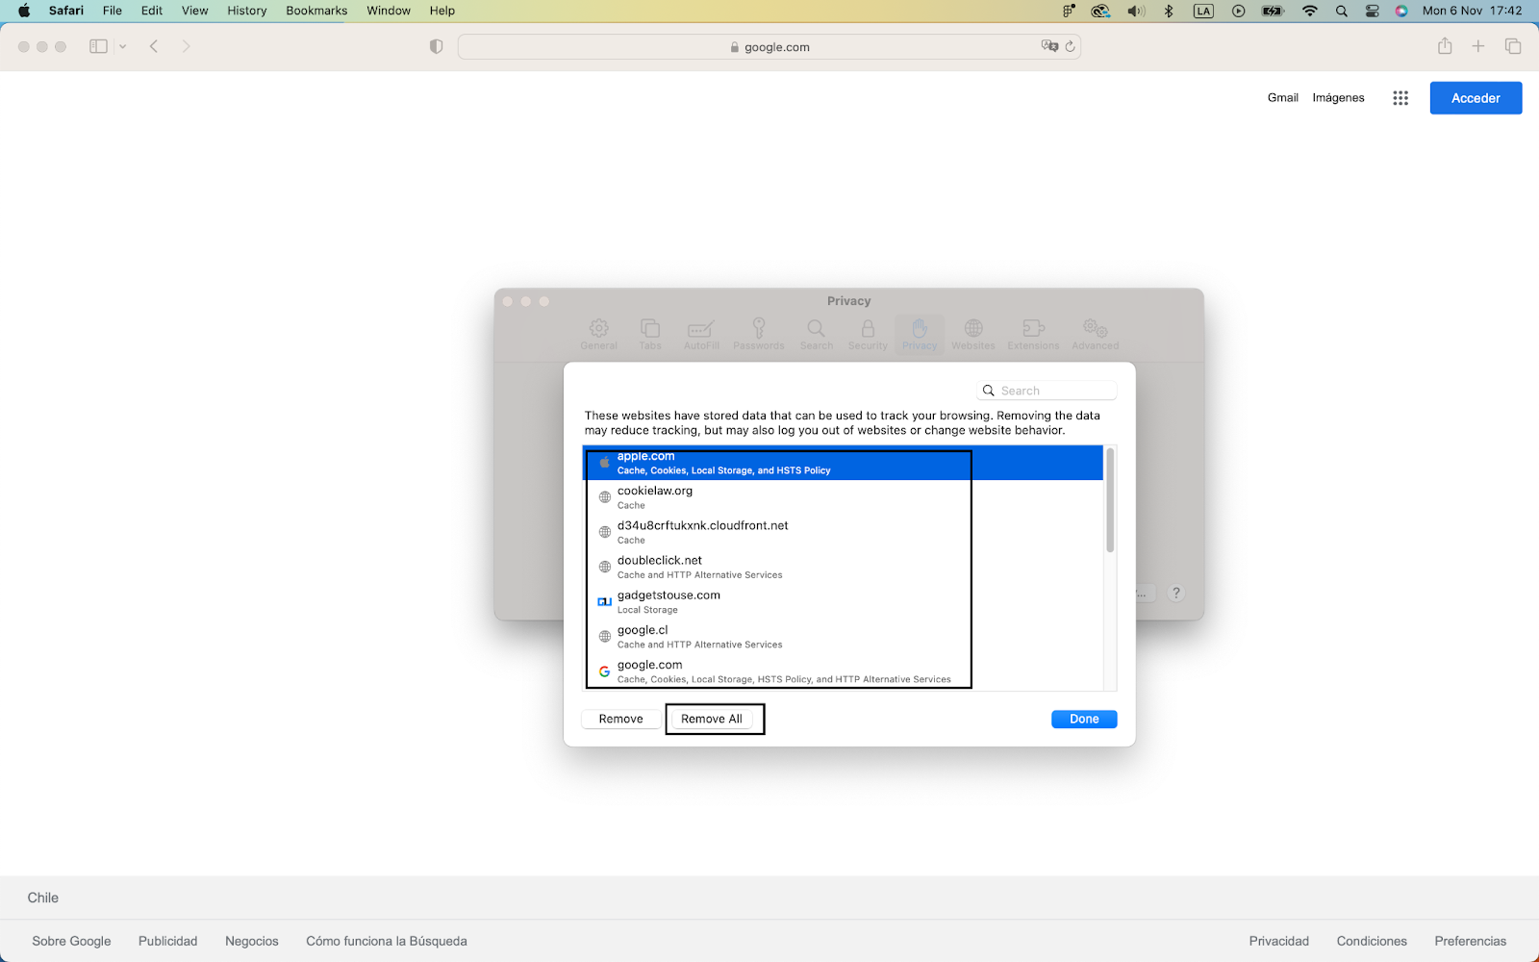Select the Security preferences tab
1539x962 pixels.
click(x=868, y=335)
